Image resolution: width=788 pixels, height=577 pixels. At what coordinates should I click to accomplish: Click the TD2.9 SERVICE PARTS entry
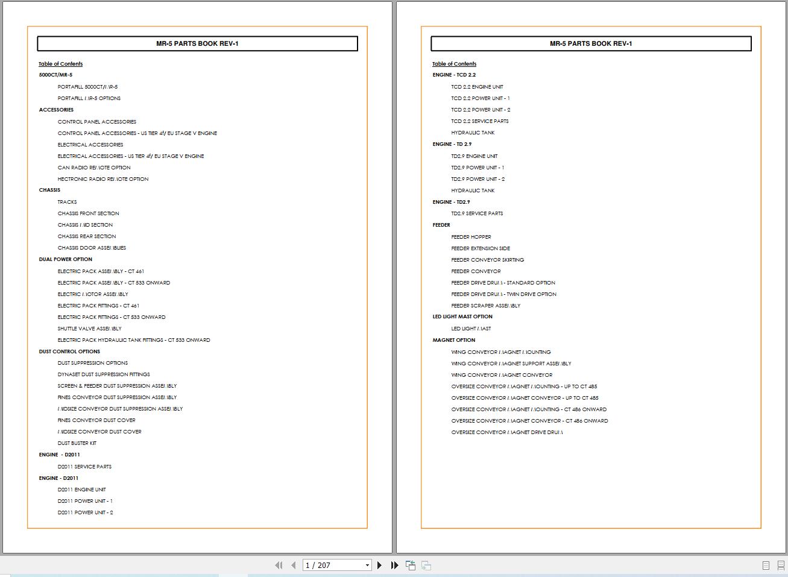[x=478, y=213]
